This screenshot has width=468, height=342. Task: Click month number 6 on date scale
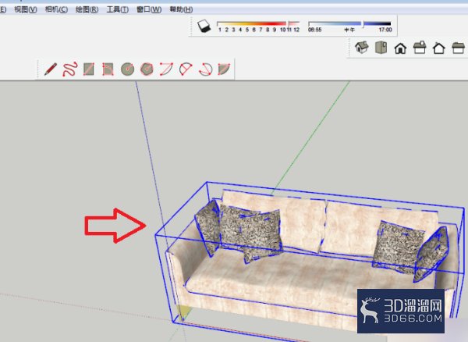click(253, 30)
